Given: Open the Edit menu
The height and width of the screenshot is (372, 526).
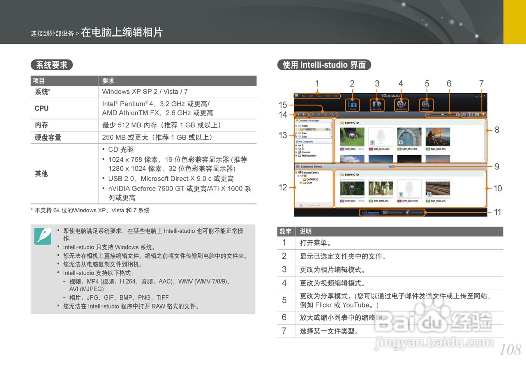Looking at the screenshot, I should (x=311, y=96).
